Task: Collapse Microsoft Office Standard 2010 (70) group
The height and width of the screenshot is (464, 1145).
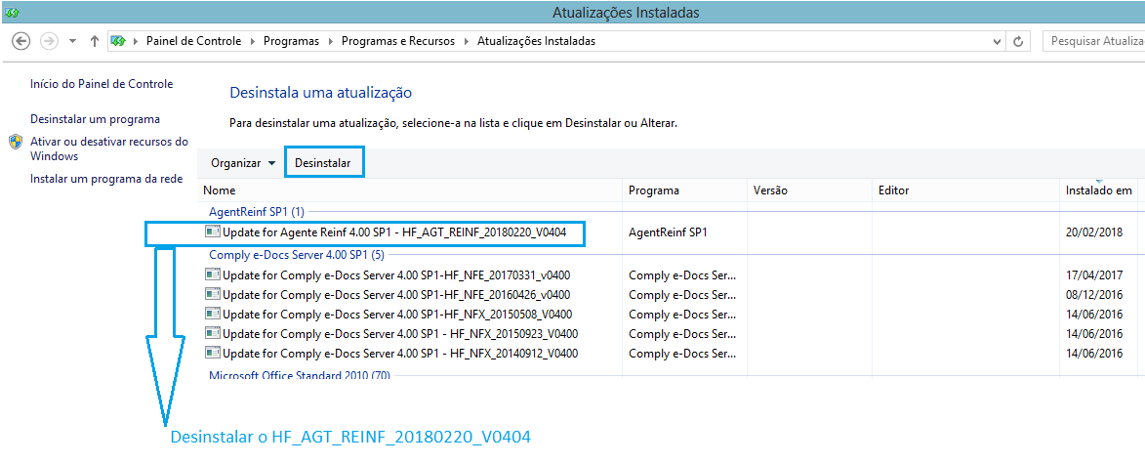Action: coord(300,375)
